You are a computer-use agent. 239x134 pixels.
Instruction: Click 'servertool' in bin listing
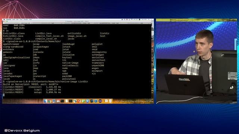point(99,60)
